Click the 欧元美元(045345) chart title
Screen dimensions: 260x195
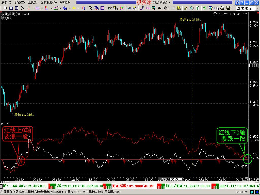[15, 14]
